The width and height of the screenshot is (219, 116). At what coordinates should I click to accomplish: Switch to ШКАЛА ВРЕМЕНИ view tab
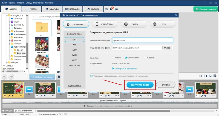24,111
